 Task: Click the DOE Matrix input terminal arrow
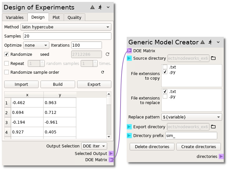129,51
